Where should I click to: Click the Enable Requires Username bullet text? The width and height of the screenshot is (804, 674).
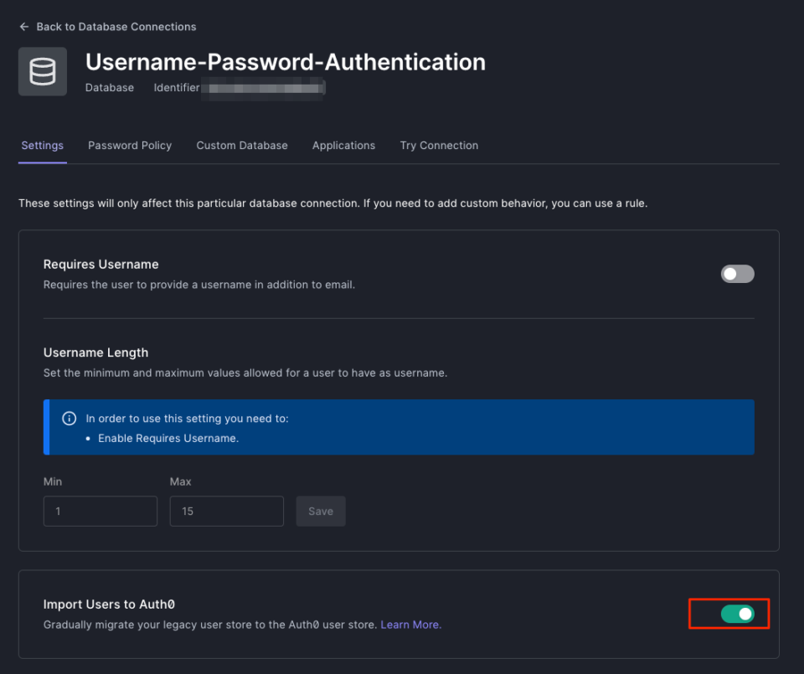167,437
